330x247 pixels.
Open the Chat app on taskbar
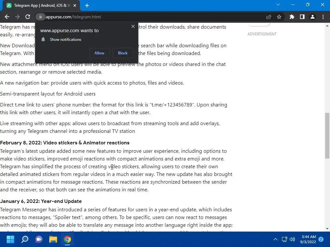click(x=39, y=239)
